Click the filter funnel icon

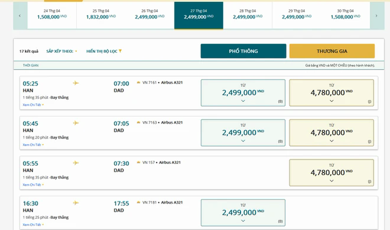point(120,51)
